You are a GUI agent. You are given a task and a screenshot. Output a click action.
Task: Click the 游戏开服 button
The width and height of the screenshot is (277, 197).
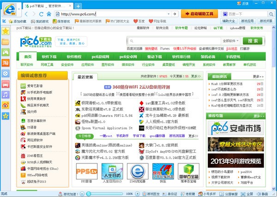[266, 21]
